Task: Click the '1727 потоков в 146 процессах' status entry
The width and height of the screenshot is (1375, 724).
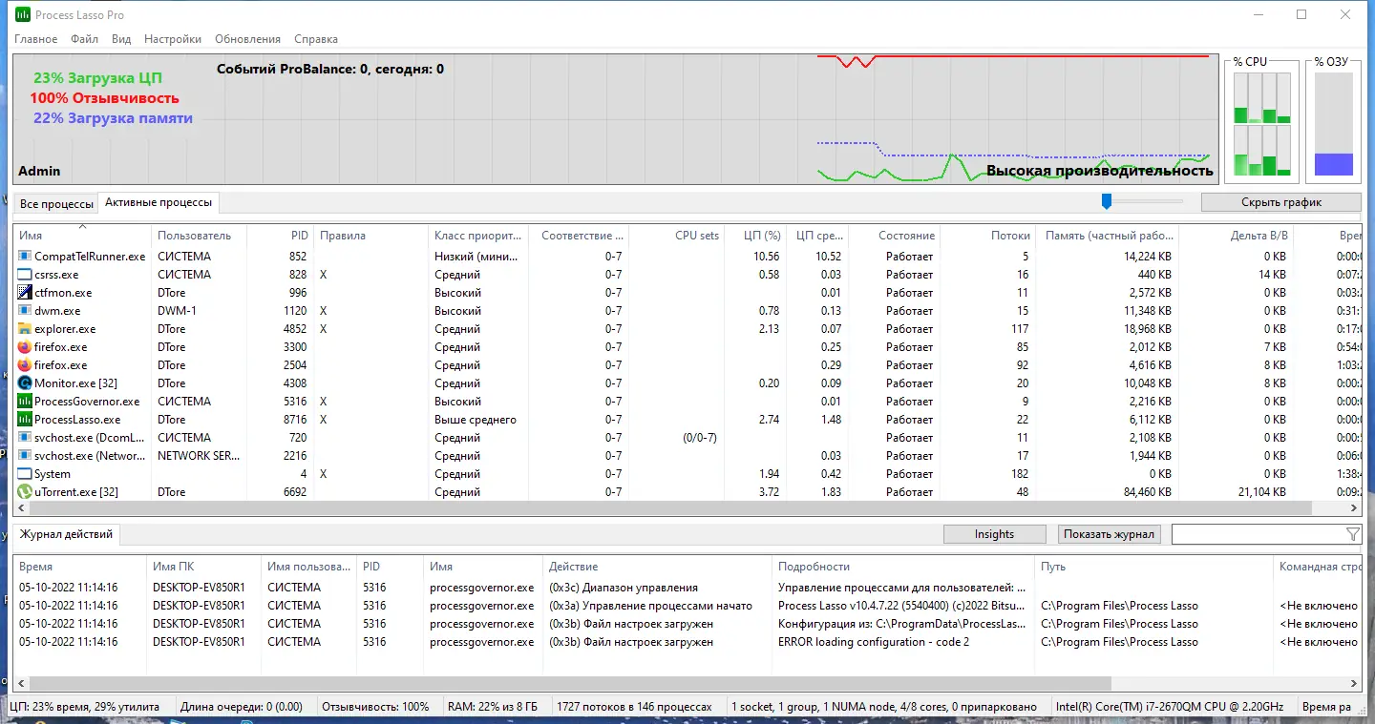Action: point(635,707)
